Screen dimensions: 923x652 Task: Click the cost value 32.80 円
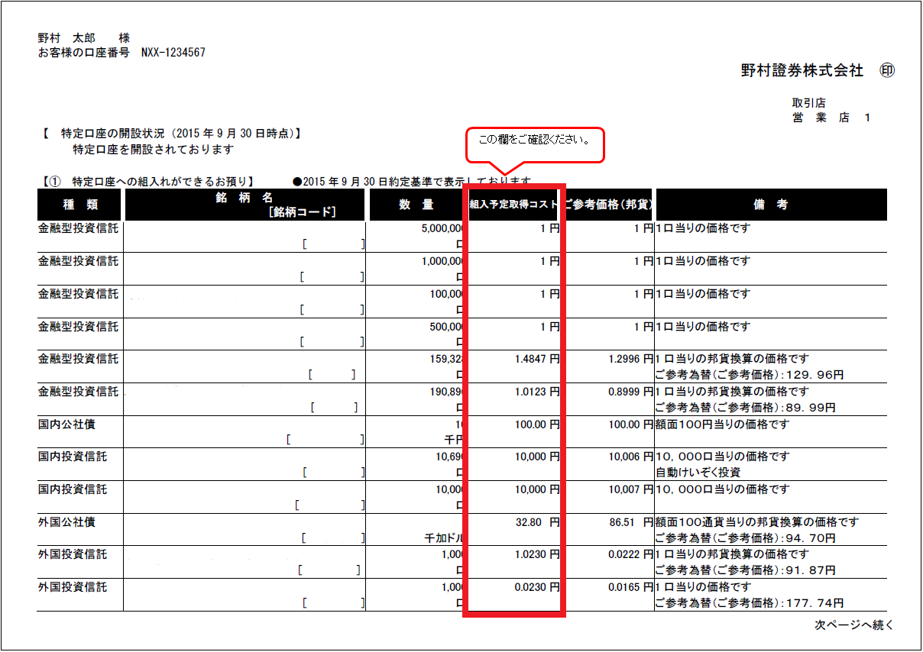(537, 522)
